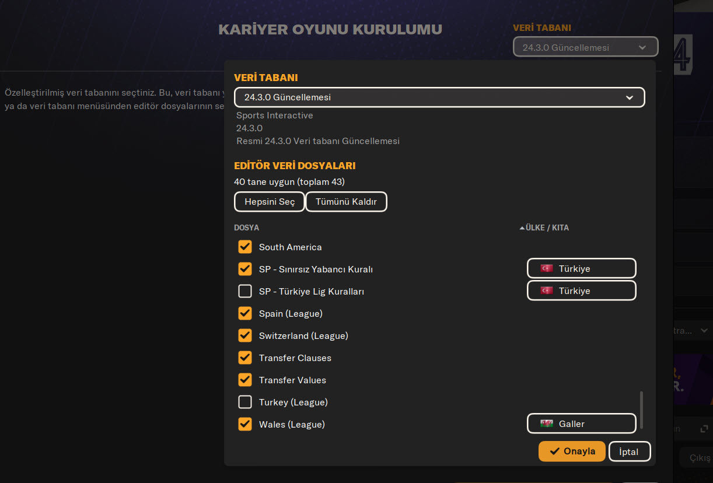Expand the top-right Veri Tabanı dropdown

(585, 47)
